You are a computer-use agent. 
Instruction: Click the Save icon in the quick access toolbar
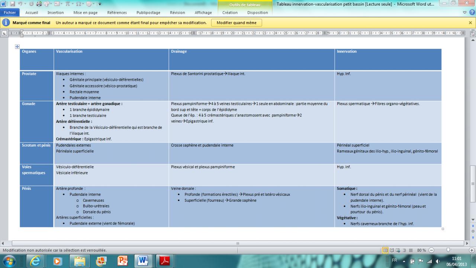(13, 4)
